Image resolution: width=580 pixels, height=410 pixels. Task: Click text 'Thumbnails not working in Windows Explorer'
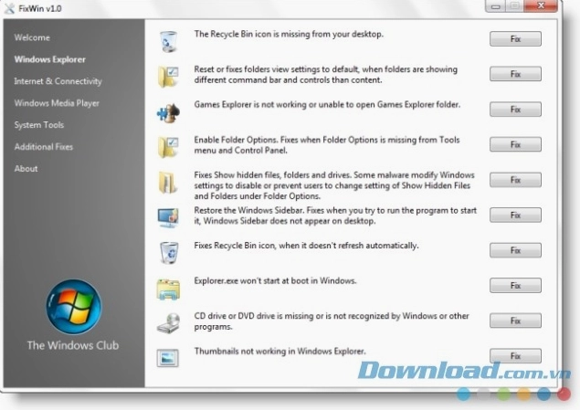coord(280,351)
